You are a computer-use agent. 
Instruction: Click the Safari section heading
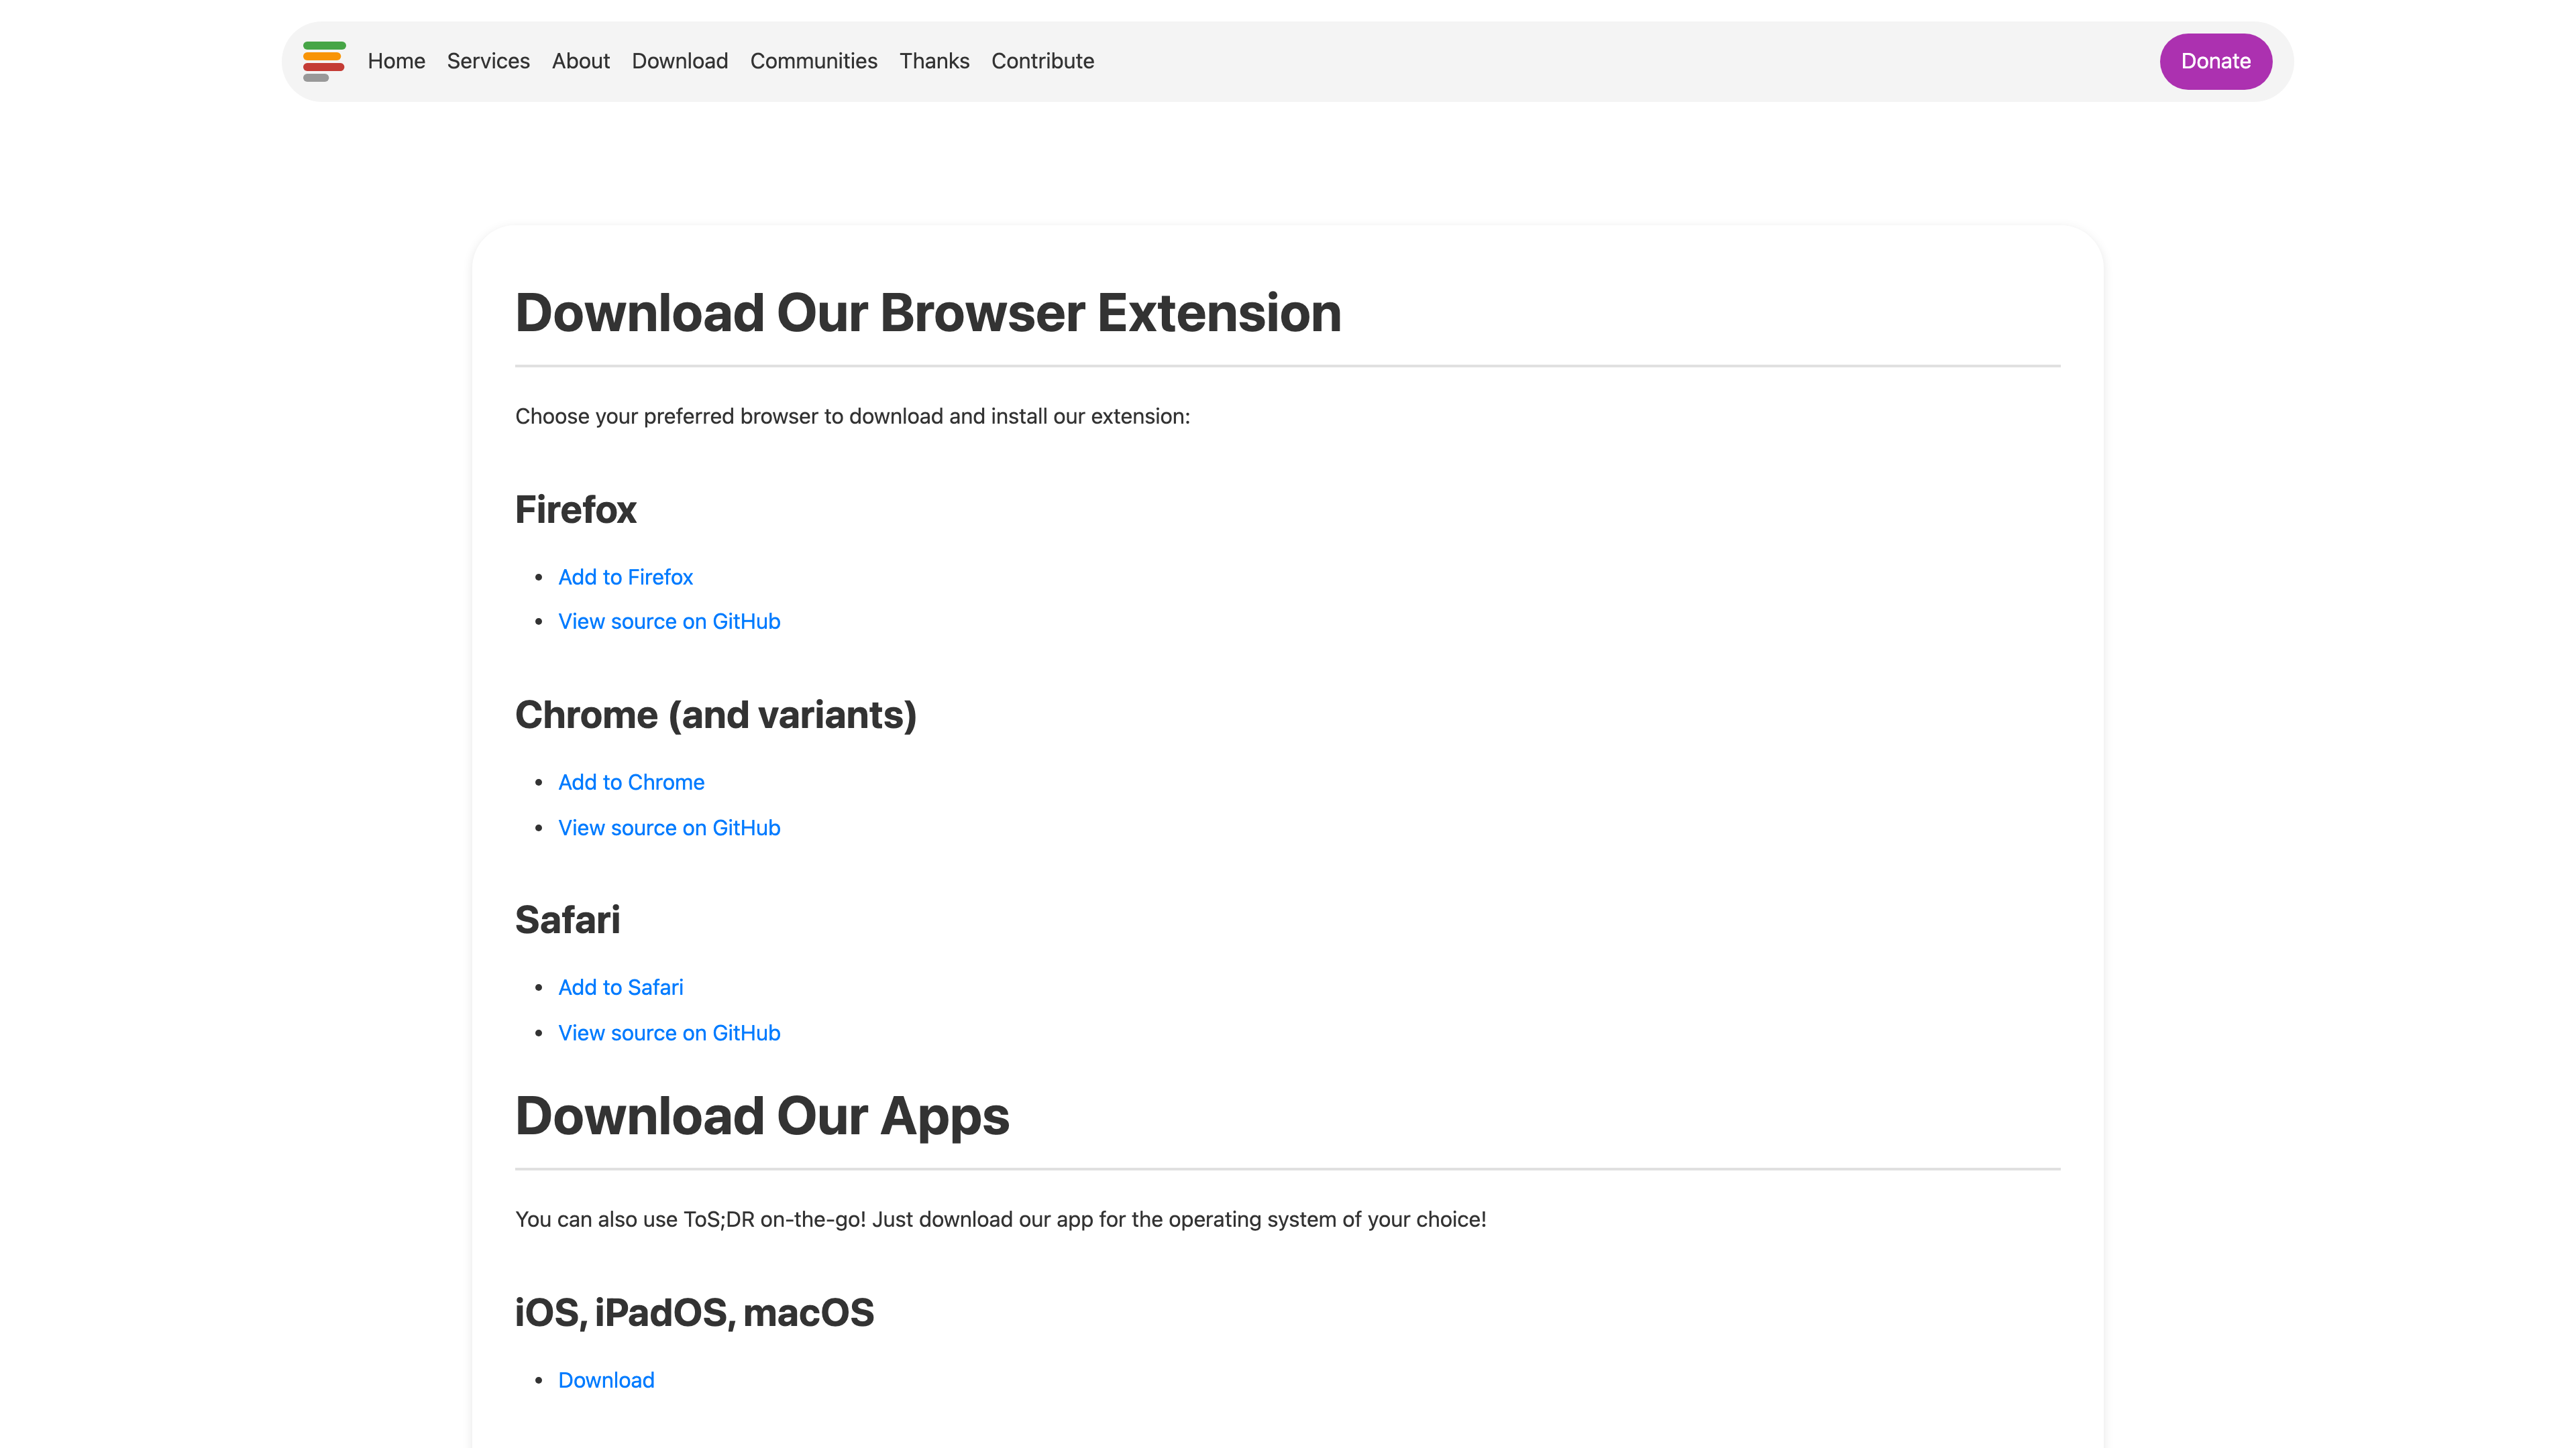pyautogui.click(x=567, y=920)
